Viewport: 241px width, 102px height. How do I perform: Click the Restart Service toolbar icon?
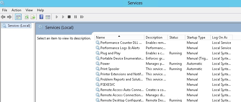point(82,17)
